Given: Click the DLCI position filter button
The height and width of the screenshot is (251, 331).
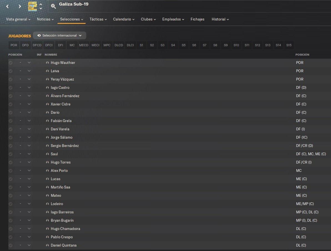Looking at the screenshot, I should point(130,45).
